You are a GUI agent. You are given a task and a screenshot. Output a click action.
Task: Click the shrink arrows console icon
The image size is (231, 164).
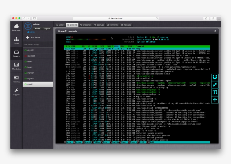(215, 85)
